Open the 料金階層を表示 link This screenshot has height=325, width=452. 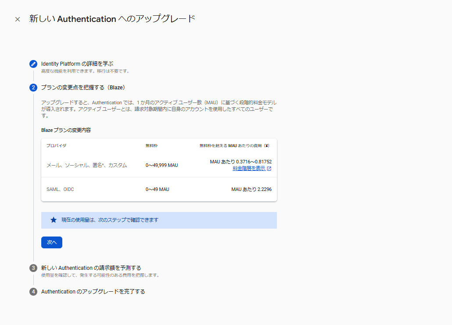pos(249,168)
